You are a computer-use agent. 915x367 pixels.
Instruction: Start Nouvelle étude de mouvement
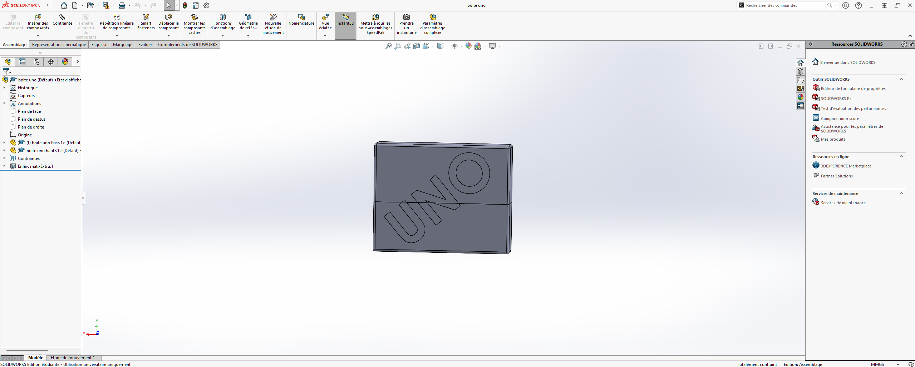click(x=273, y=24)
